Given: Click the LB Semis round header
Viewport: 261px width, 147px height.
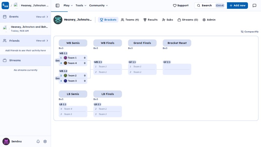Looking at the screenshot, I should [73, 94].
